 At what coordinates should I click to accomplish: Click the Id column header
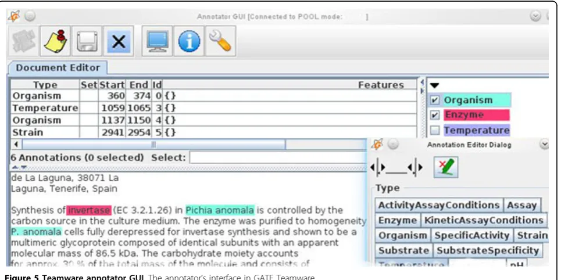click(158, 85)
